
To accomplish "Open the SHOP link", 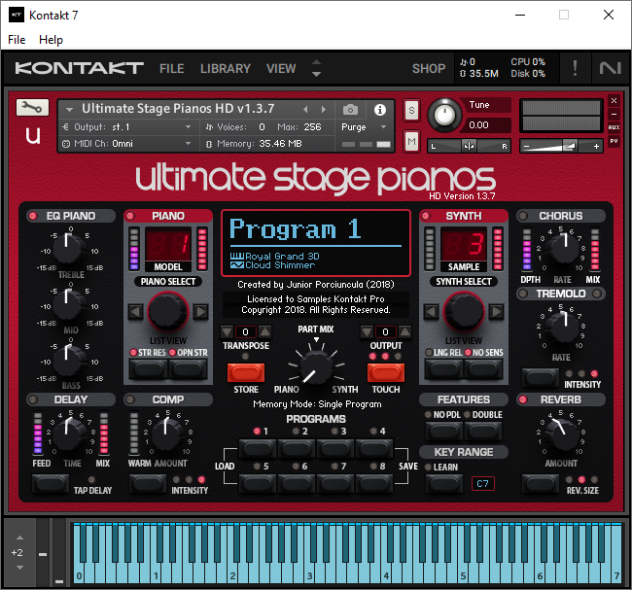I will pyautogui.click(x=429, y=68).
